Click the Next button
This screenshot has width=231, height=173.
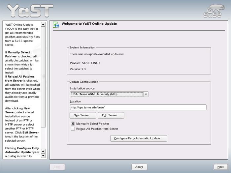[220, 167]
